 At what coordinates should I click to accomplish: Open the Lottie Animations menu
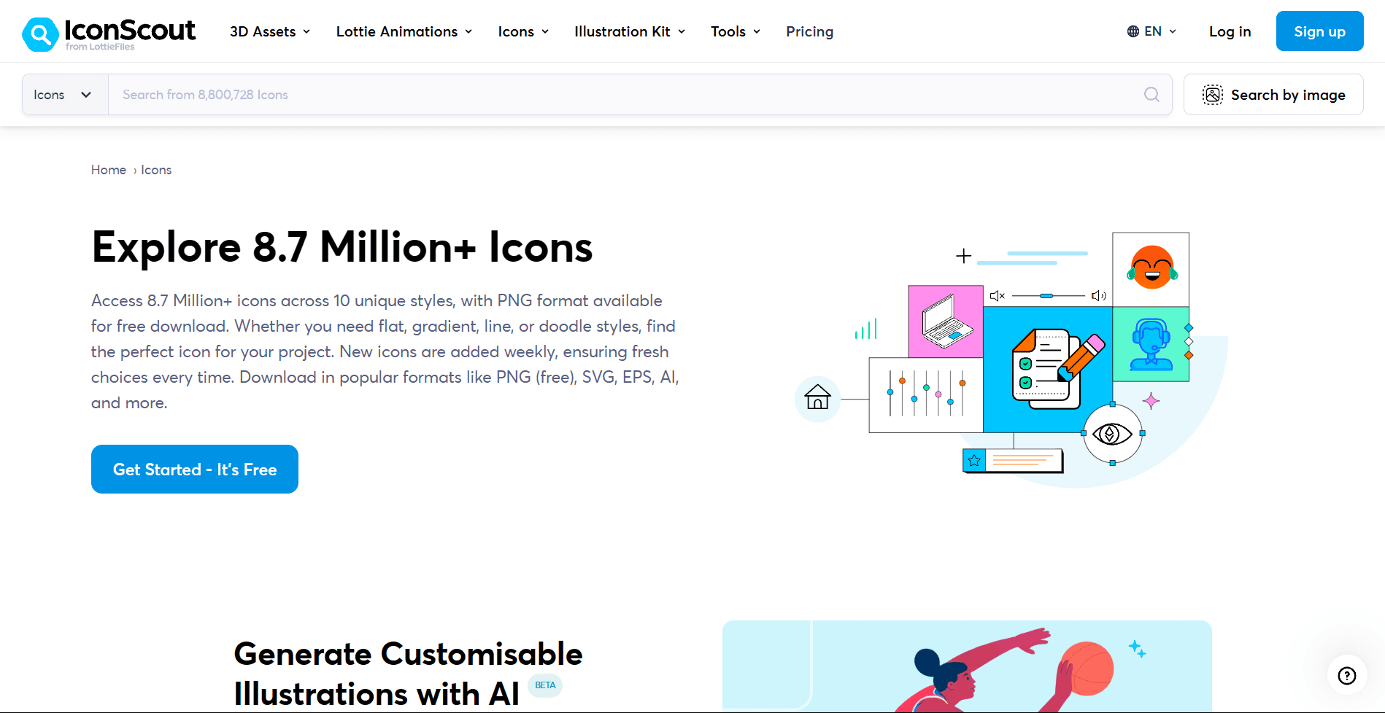pos(403,31)
